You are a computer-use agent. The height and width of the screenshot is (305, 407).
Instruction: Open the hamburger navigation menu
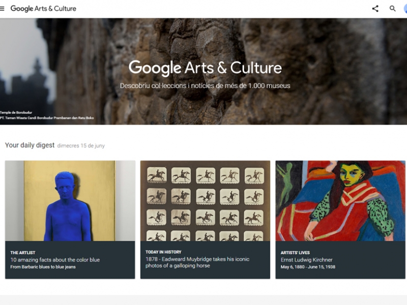pyautogui.click(x=2, y=9)
